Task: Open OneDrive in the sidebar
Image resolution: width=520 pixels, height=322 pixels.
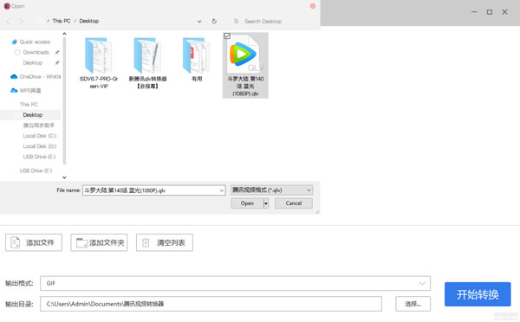Action: point(36,76)
